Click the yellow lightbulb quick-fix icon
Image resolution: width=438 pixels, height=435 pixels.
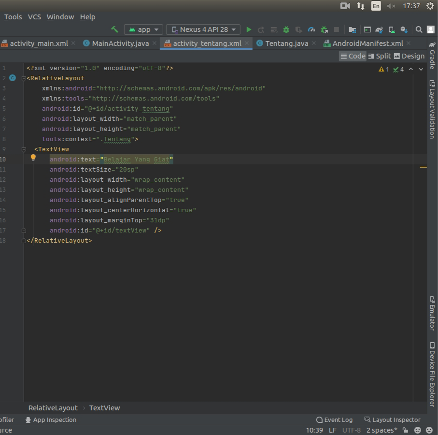(33, 158)
